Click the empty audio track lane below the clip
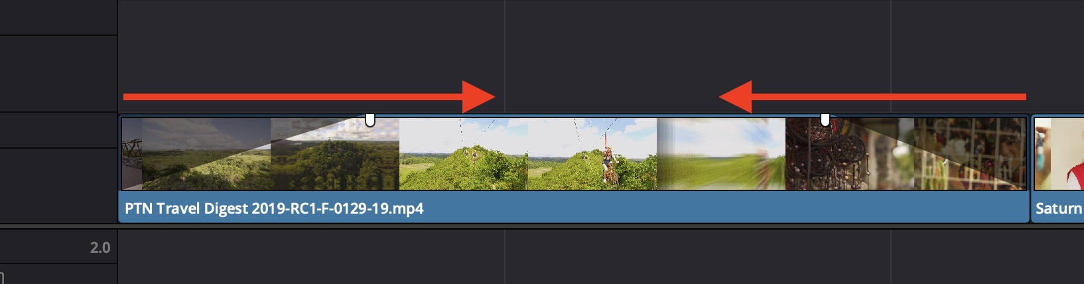The height and width of the screenshot is (284, 1084). click(x=600, y=256)
